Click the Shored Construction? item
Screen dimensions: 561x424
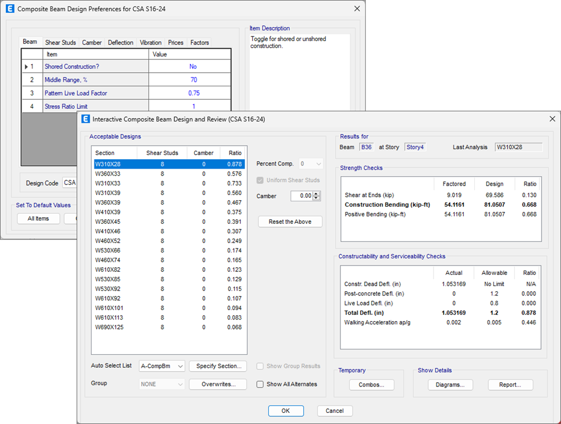point(96,66)
